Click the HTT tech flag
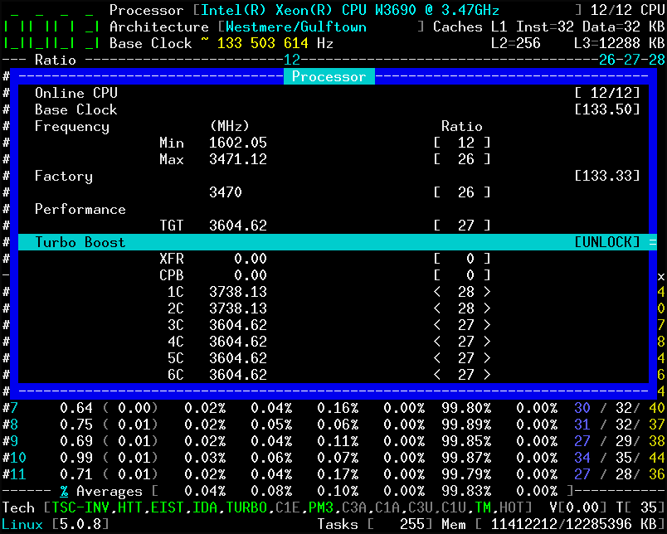 click(x=129, y=507)
